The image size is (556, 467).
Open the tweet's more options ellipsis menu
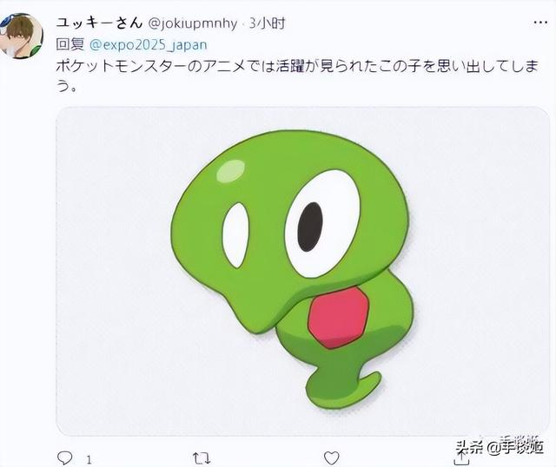[x=540, y=23]
